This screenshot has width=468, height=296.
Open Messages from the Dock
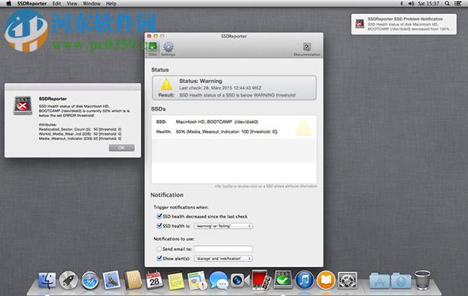click(x=218, y=280)
